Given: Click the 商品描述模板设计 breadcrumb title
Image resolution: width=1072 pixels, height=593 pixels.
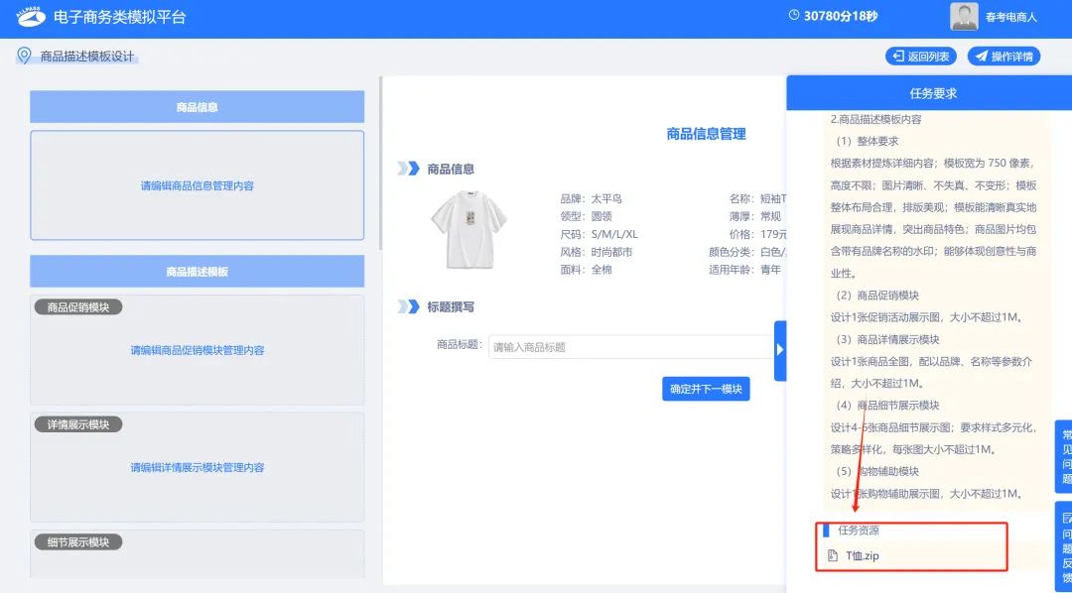Looking at the screenshot, I should pyautogui.click(x=86, y=56).
